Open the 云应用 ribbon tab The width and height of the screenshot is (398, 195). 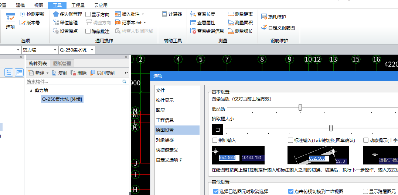click(x=101, y=5)
